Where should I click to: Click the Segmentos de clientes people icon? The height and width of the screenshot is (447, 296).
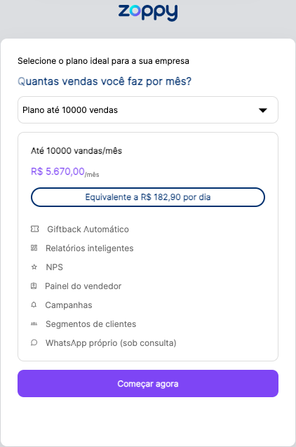point(34,323)
